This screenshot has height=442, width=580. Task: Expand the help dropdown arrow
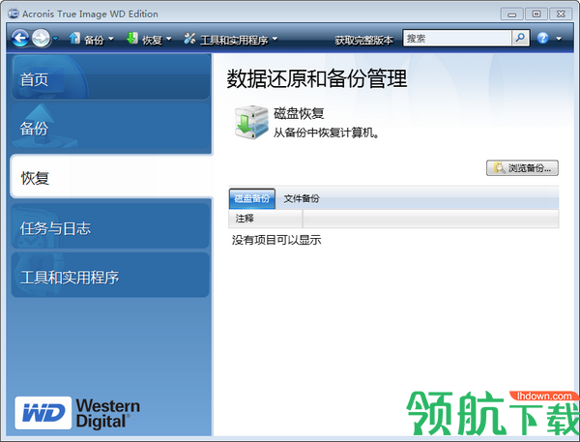click(x=559, y=39)
